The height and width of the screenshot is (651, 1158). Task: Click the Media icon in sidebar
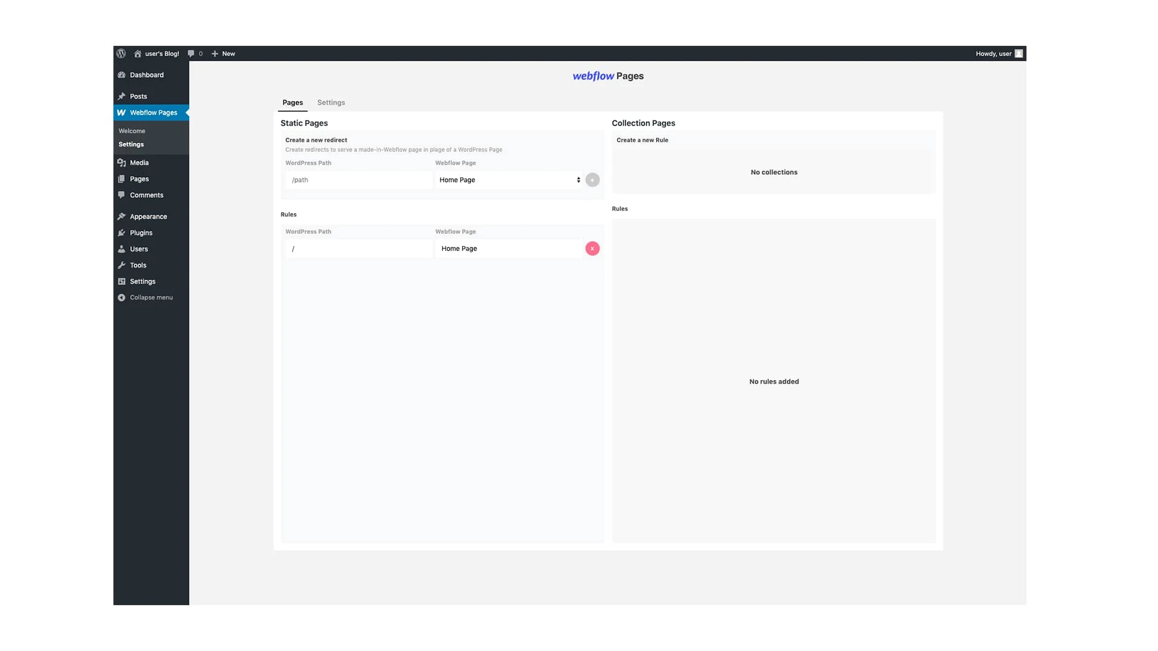[x=121, y=163]
